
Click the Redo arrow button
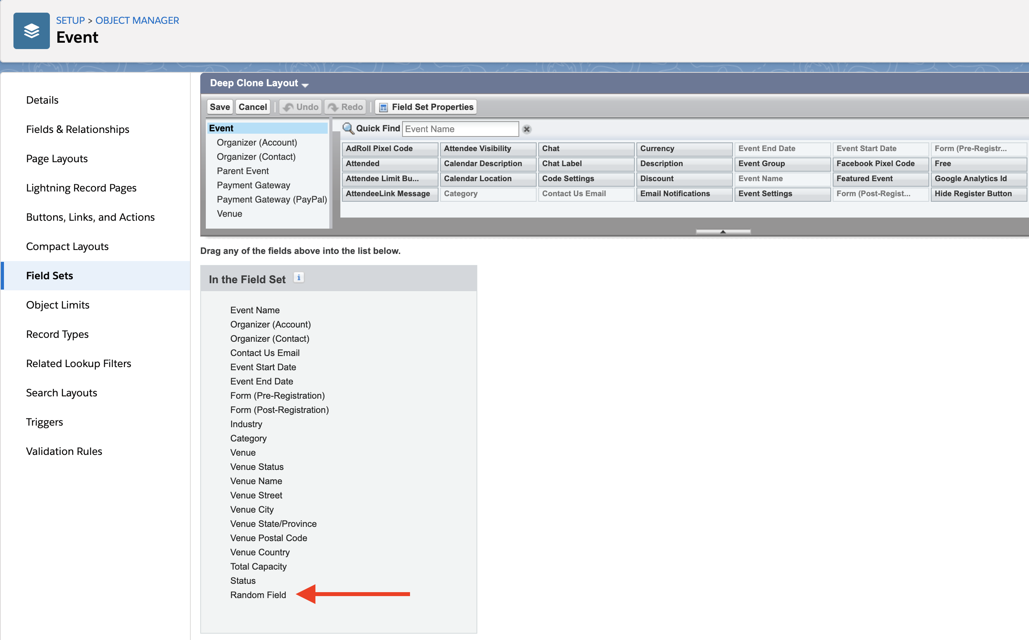pyautogui.click(x=345, y=107)
